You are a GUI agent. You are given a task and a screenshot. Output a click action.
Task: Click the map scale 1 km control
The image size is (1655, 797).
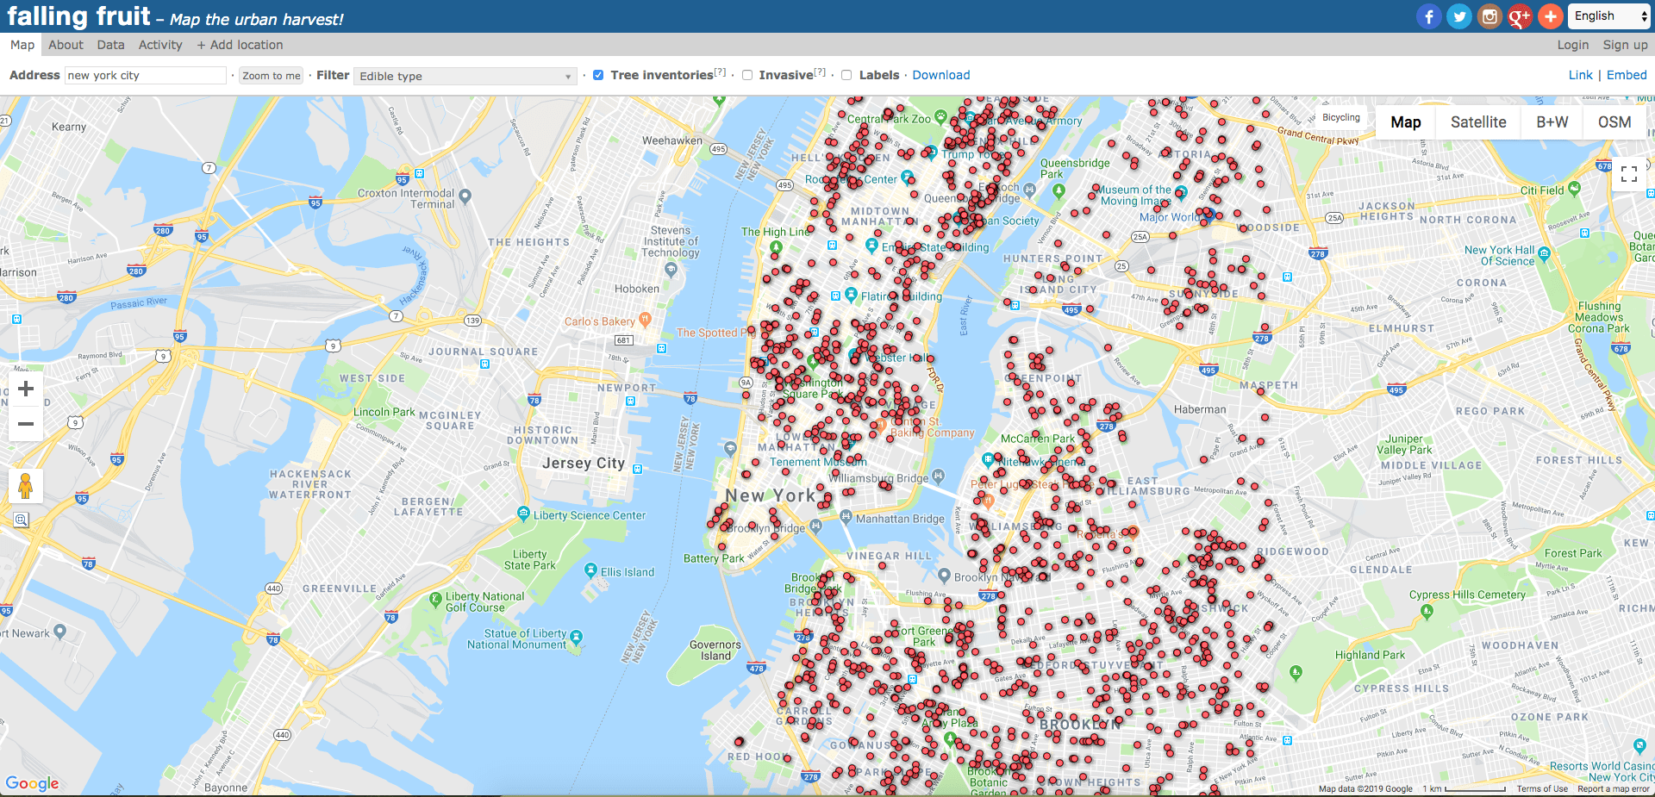tap(1465, 788)
